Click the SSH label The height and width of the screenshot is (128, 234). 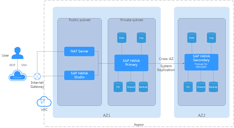(x=24, y=65)
